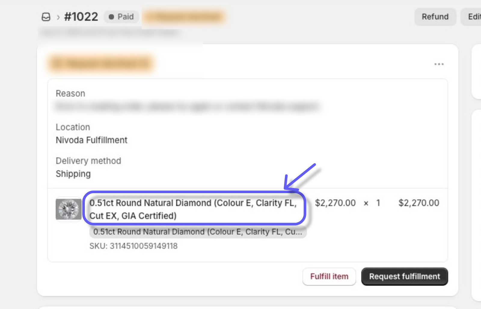Click the Paid status badge

(x=121, y=17)
